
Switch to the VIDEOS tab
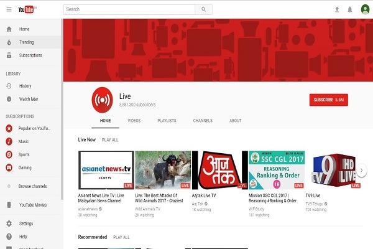pyautogui.click(x=134, y=121)
